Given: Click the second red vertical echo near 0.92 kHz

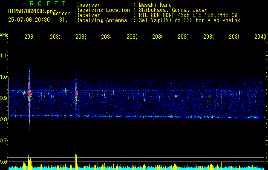Looking at the screenshot, I should 76,93.
